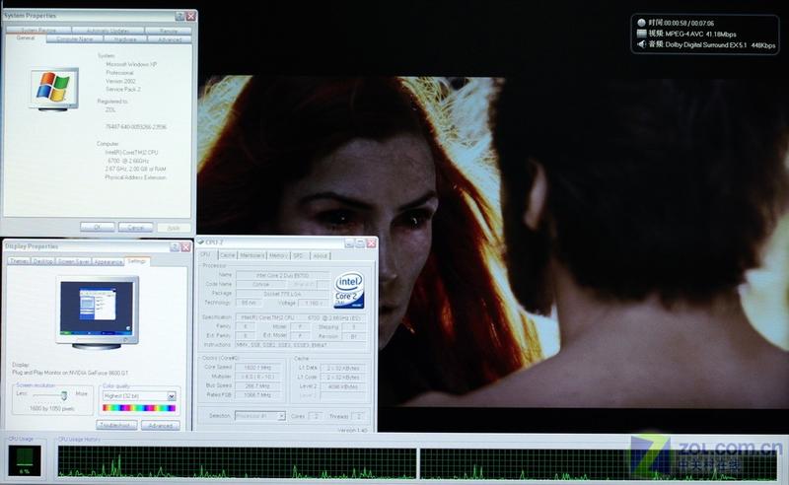Click OK in System Properties
Viewport: 789px width, 485px height.
97,228
